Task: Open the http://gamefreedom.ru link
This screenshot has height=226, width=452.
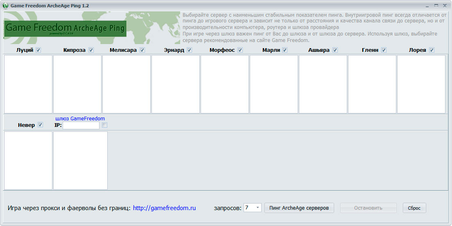Action: coord(164,208)
